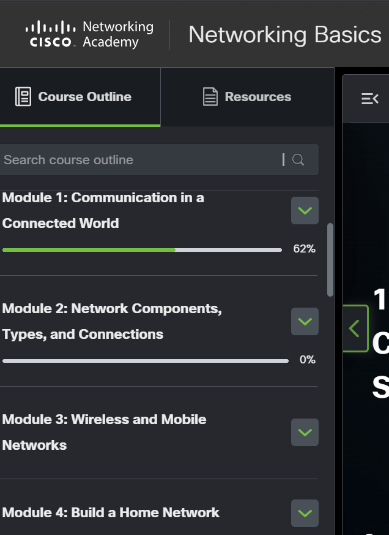Screen dimensions: 389x535
Task: Click the Module 1 progress bar at 62%
Action: click(142, 250)
